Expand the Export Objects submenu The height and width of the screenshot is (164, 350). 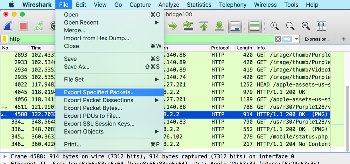(x=110, y=132)
